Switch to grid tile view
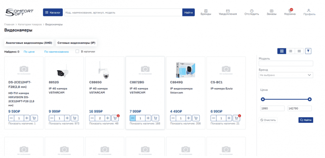The width and height of the screenshot is (325, 158). click(x=281, y=51)
